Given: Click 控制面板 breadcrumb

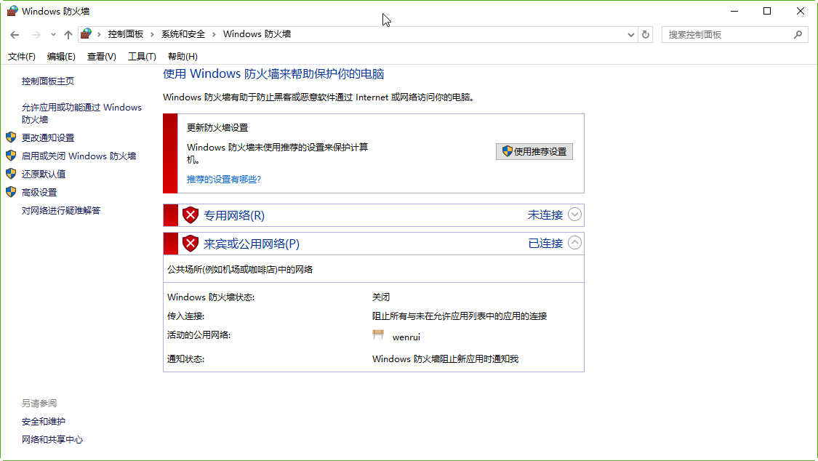Looking at the screenshot, I should click(126, 34).
